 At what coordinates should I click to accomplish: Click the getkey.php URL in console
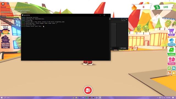click(53, 22)
